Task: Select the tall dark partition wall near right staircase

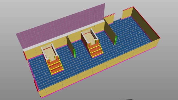Action: point(110,32)
